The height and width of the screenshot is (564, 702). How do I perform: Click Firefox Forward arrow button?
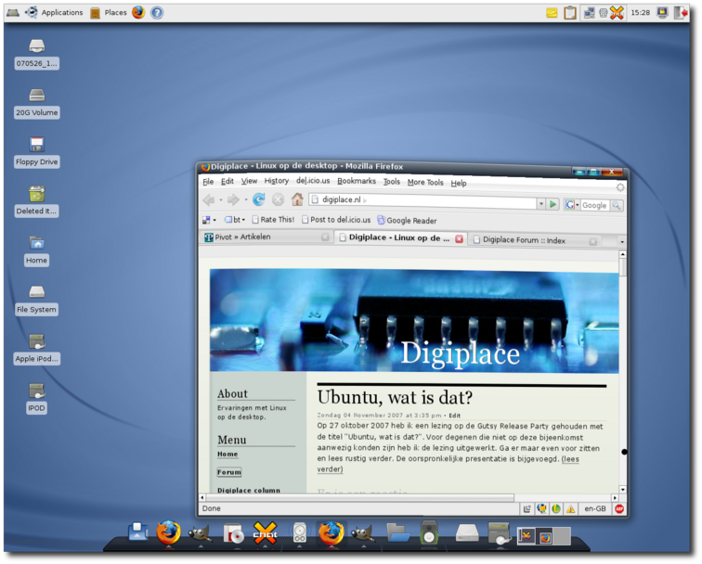[x=233, y=199]
